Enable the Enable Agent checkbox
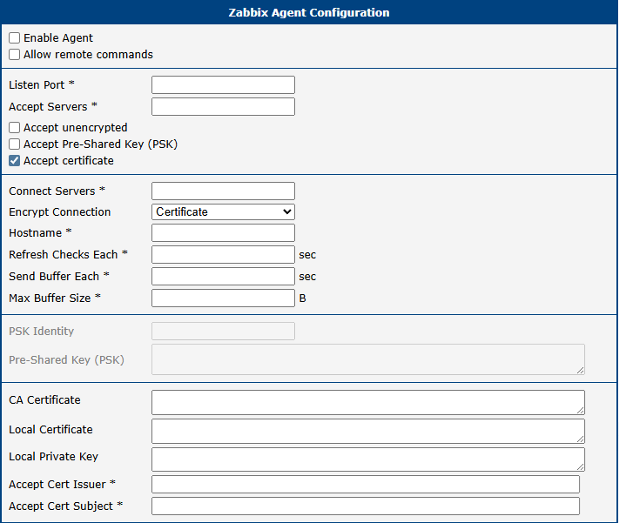This screenshot has height=523, width=619. 14,38
